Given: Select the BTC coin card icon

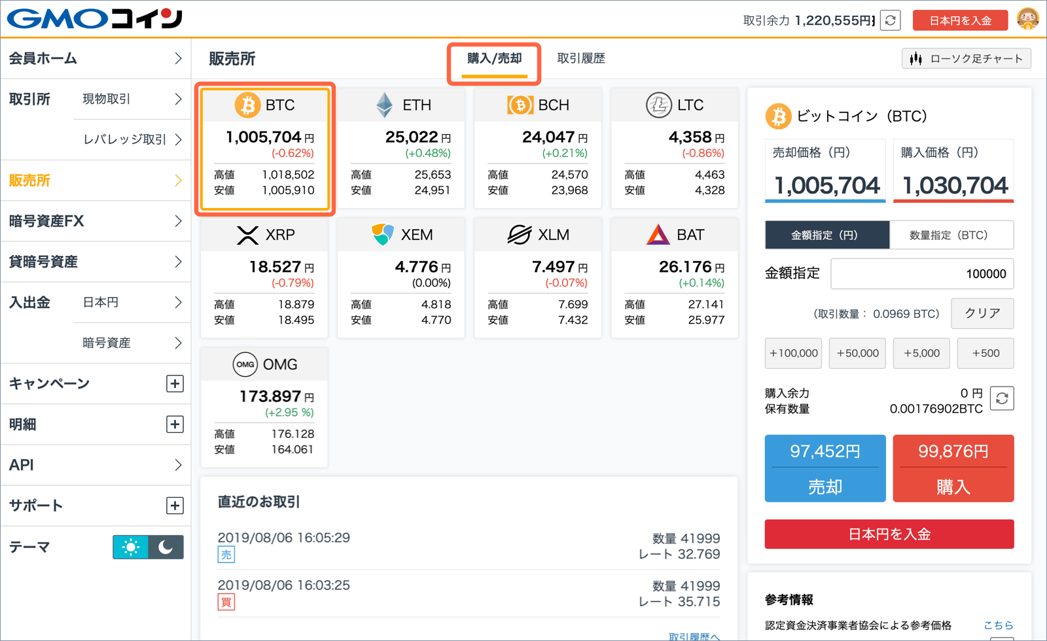Looking at the screenshot, I should click(247, 105).
